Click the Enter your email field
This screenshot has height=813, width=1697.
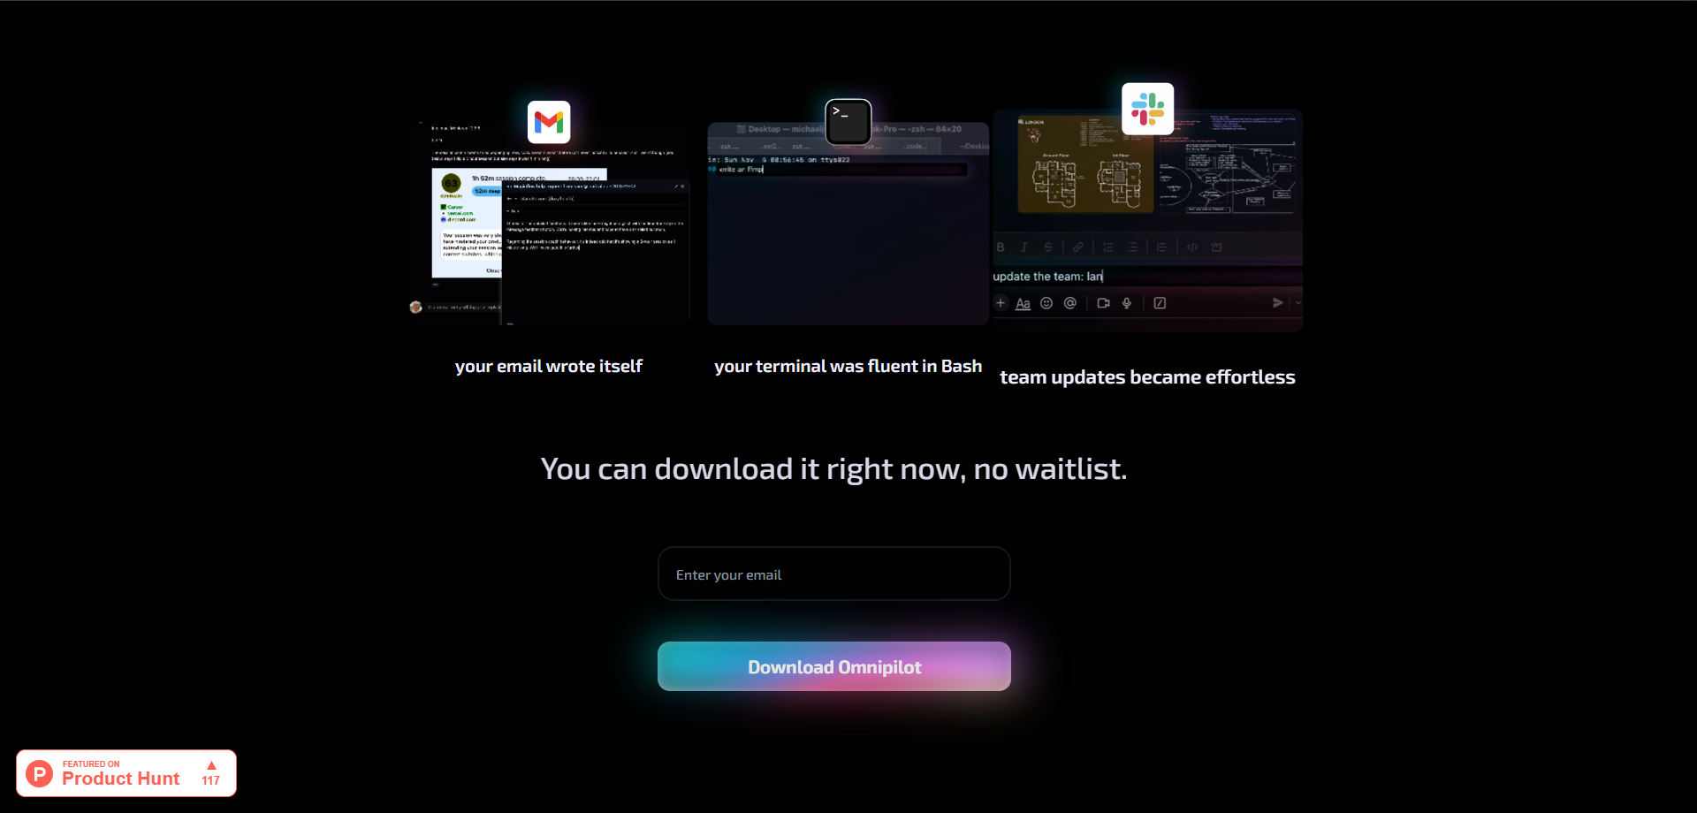[x=833, y=574]
